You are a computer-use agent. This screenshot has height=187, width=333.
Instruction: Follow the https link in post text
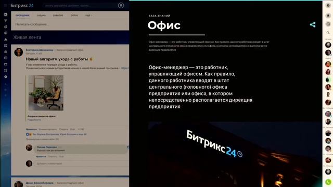click(x=125, y=68)
